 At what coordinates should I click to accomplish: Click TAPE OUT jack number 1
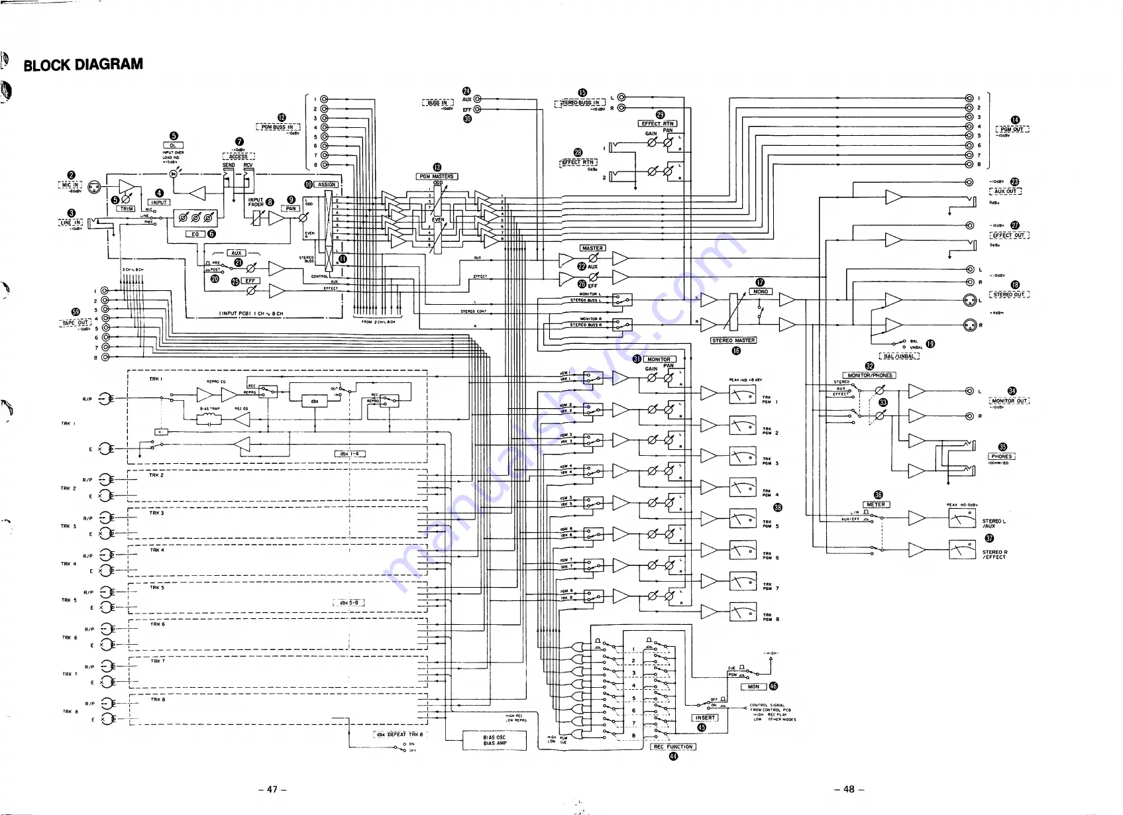point(106,291)
